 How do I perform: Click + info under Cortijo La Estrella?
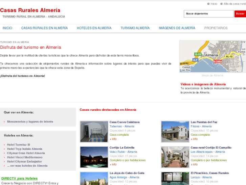click(x=113, y=164)
